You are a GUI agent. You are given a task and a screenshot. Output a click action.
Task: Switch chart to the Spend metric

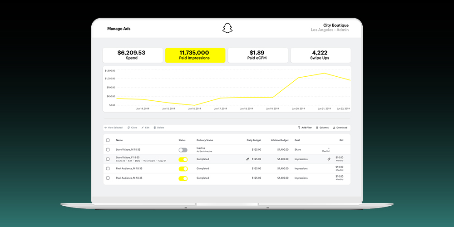click(x=132, y=55)
